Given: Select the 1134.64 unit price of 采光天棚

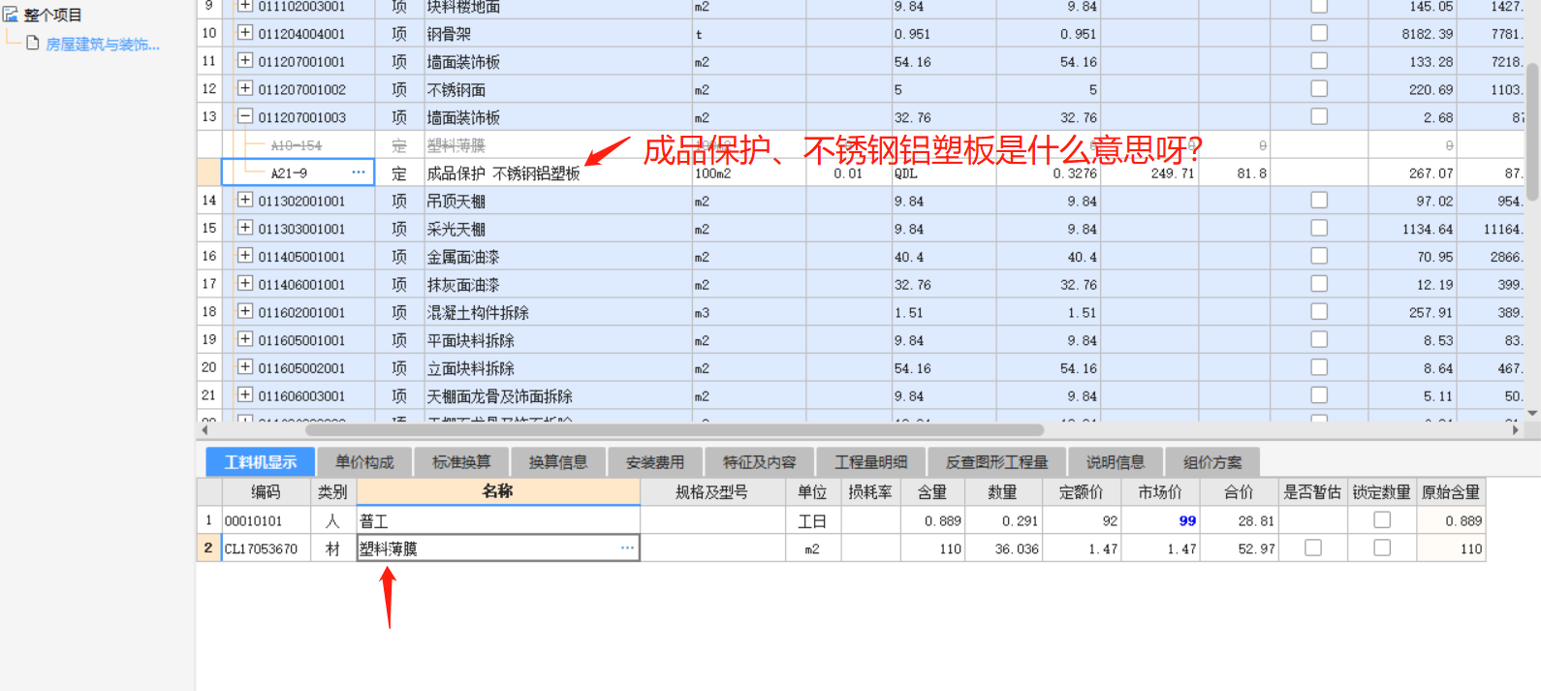Looking at the screenshot, I should click(1411, 230).
